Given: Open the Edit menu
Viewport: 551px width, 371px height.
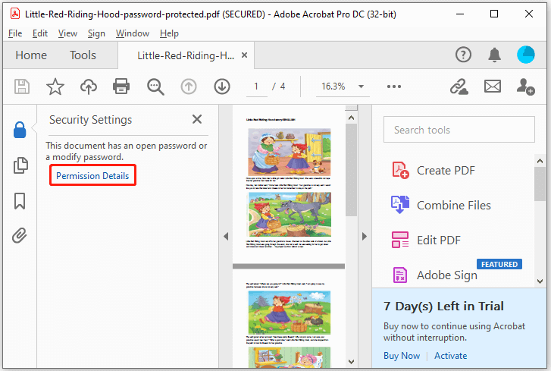Looking at the screenshot, I should 40,33.
